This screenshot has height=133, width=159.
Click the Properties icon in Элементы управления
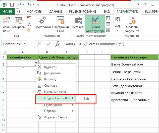(108, 18)
